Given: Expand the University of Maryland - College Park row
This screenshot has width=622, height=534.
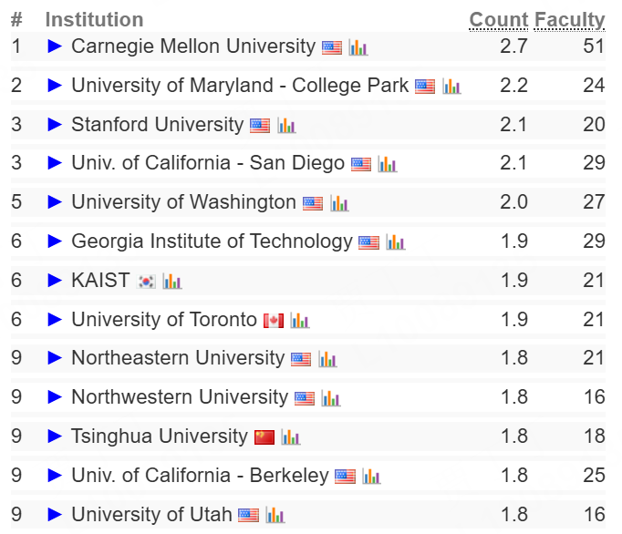Looking at the screenshot, I should click(x=55, y=86).
